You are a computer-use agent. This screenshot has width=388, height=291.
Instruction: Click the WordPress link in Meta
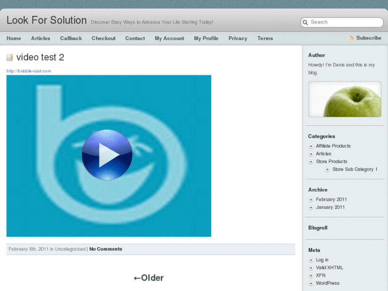coord(328,283)
